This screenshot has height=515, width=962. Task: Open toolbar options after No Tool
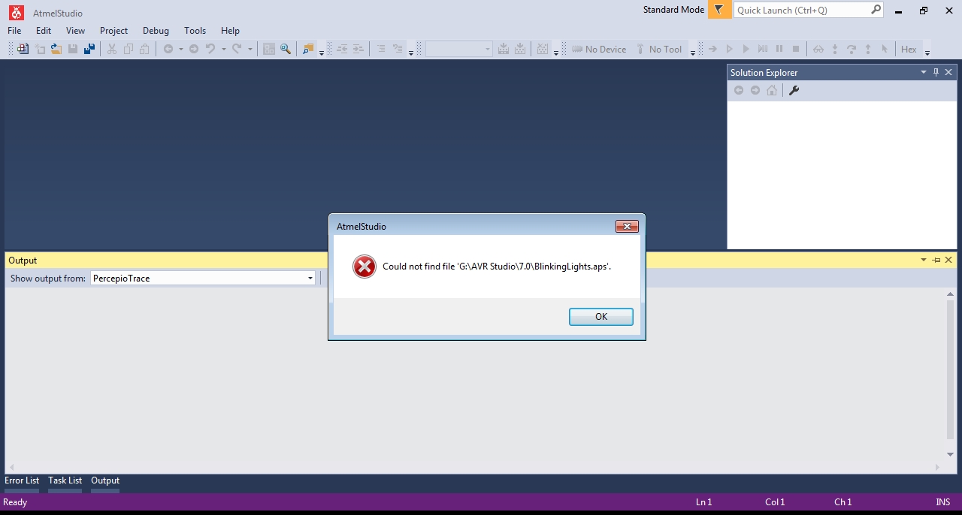(x=693, y=51)
